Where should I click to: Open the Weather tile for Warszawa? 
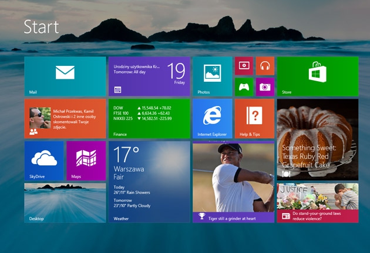pyautogui.click(x=149, y=182)
